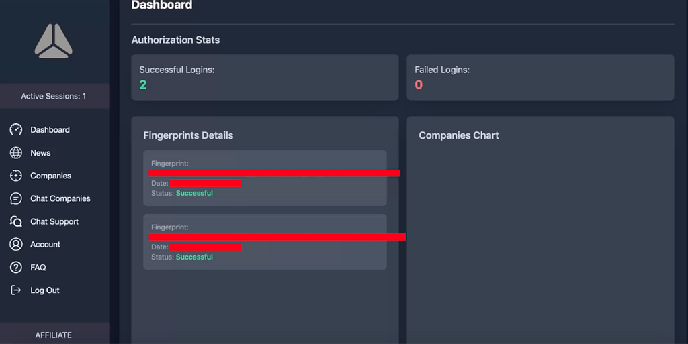The image size is (688, 344).
Task: Open the News menu item
Action: click(40, 153)
